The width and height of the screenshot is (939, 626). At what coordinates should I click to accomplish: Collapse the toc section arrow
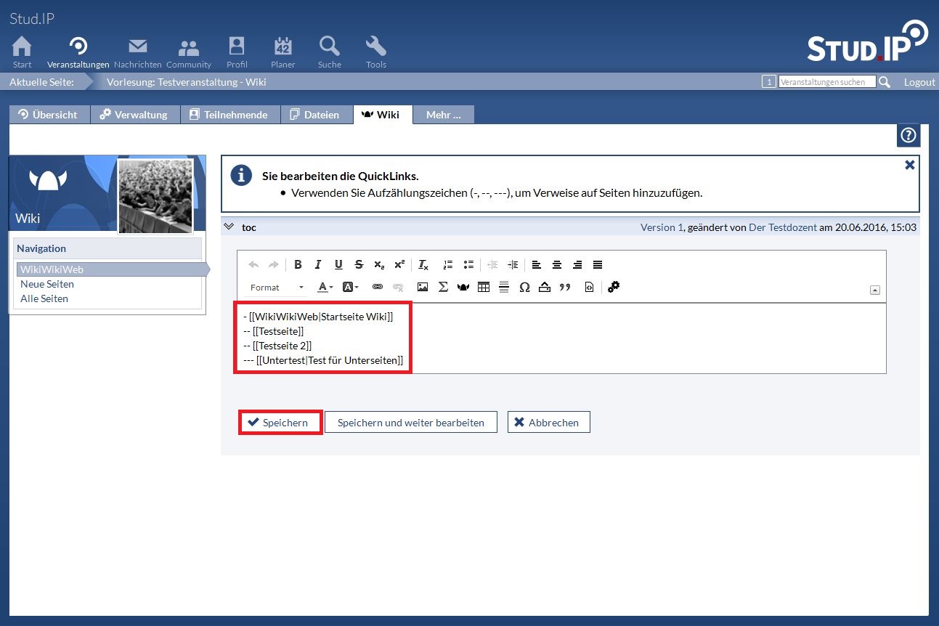point(229,227)
